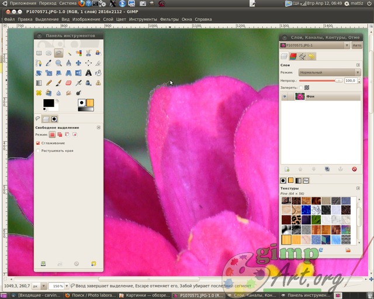This screenshot has width=374, height=299.
Task: Open the Выделение menu
Action: click(47, 19)
